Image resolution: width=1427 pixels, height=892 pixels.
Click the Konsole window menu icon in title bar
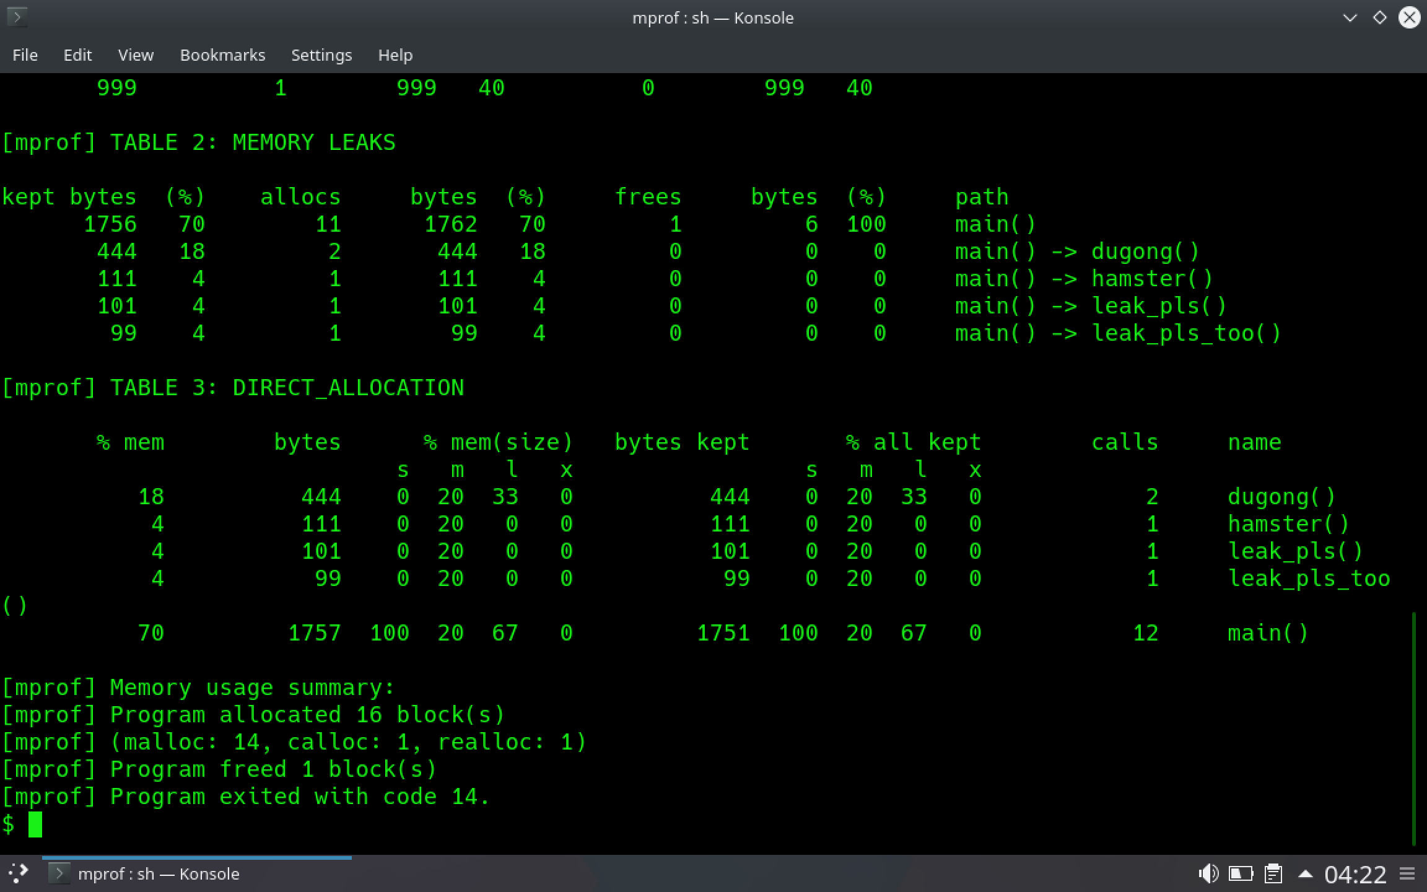click(17, 17)
